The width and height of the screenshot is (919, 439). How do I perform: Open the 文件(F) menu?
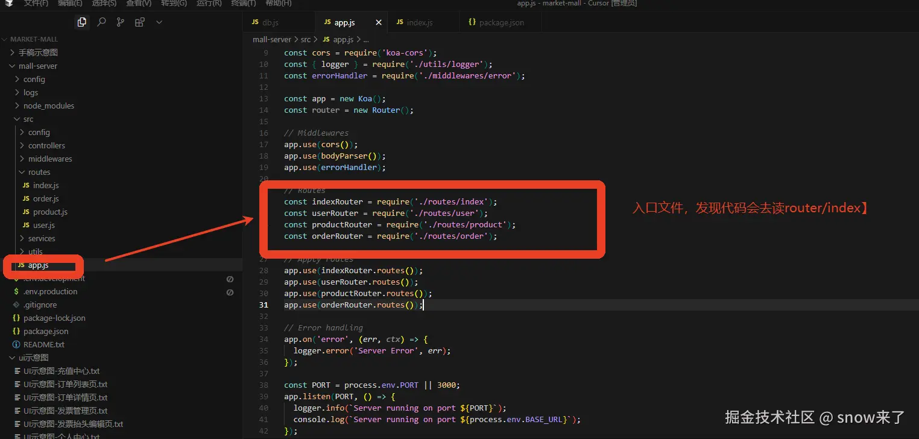click(x=36, y=3)
